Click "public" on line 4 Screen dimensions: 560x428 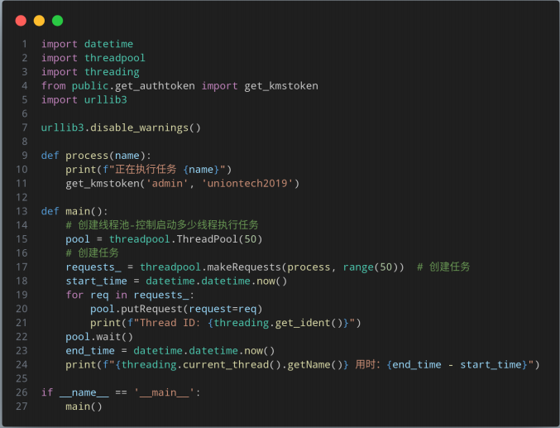pos(90,86)
